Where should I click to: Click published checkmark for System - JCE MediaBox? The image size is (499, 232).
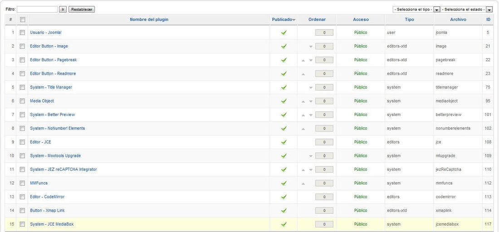click(284, 224)
